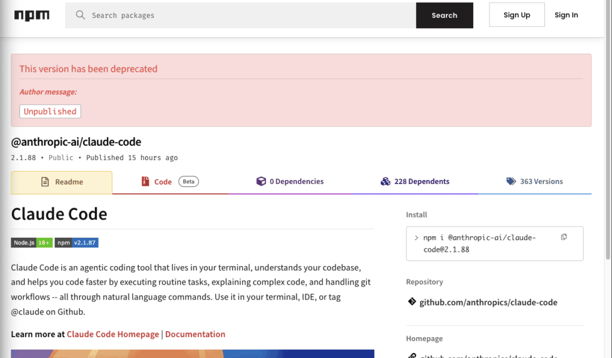This screenshot has height=358, width=612.
Task: Click the Search button
Action: [444, 15]
